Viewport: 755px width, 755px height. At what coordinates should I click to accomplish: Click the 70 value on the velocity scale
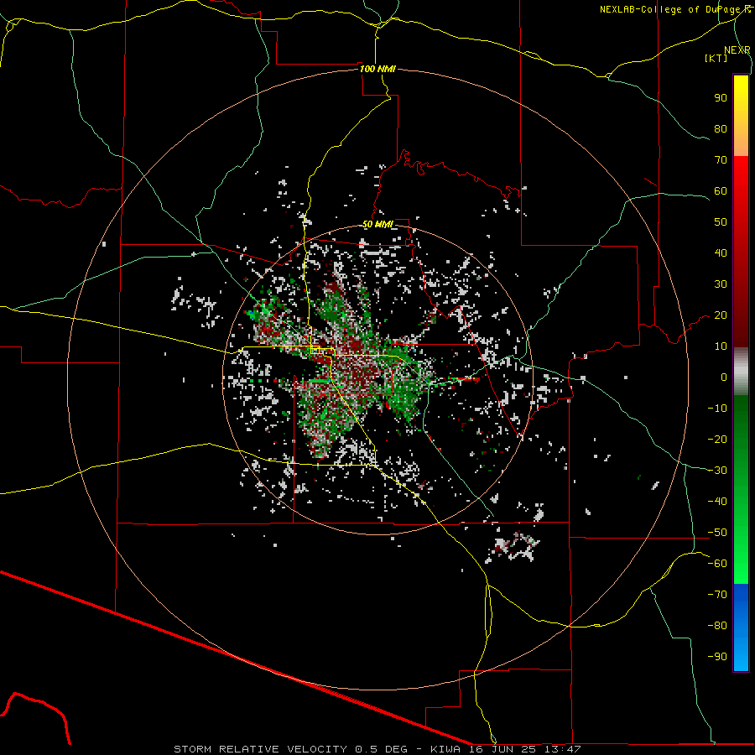coord(721,160)
